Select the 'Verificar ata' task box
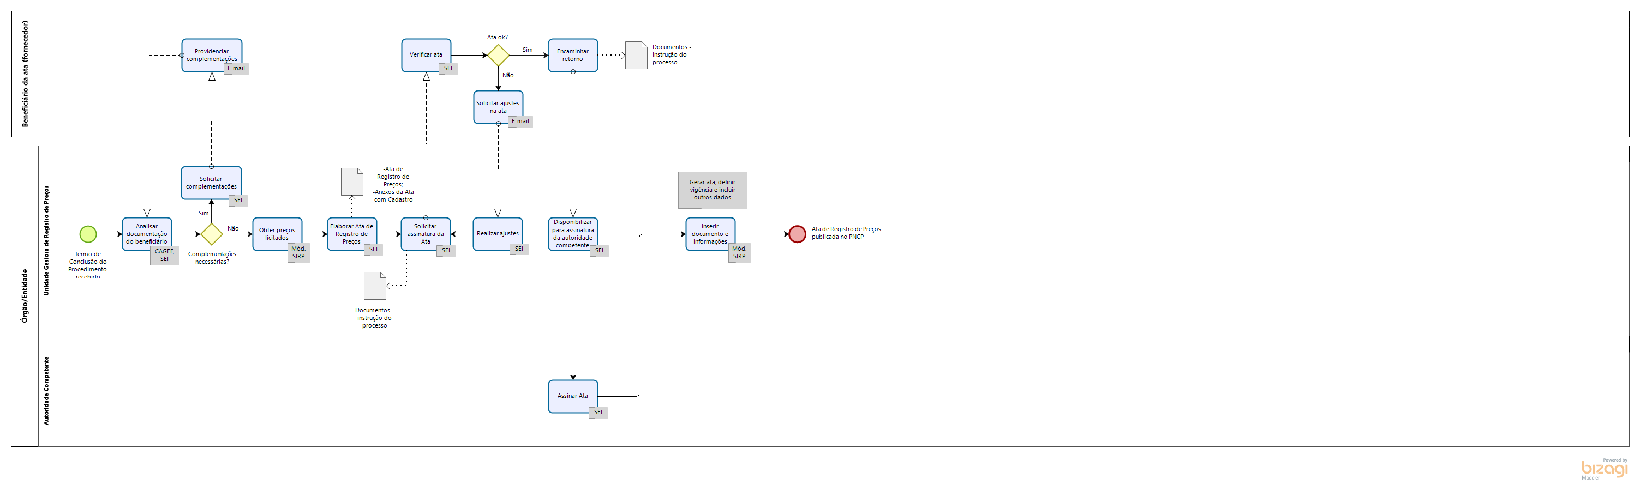The width and height of the screenshot is (1640, 497). pos(426,54)
